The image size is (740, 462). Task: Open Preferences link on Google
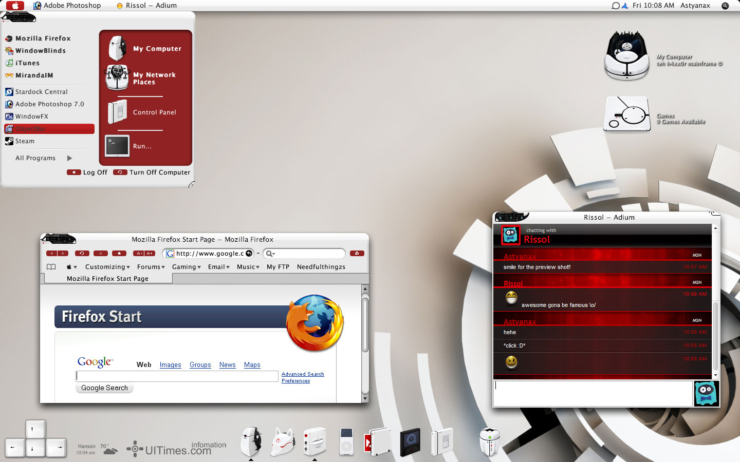point(296,381)
